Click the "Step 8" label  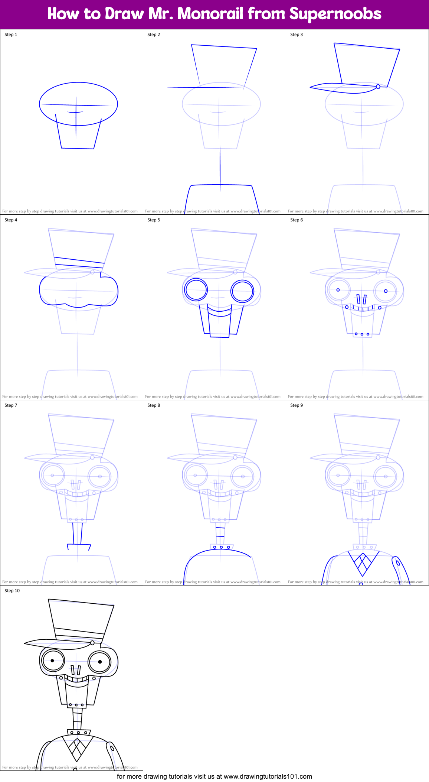point(154,405)
